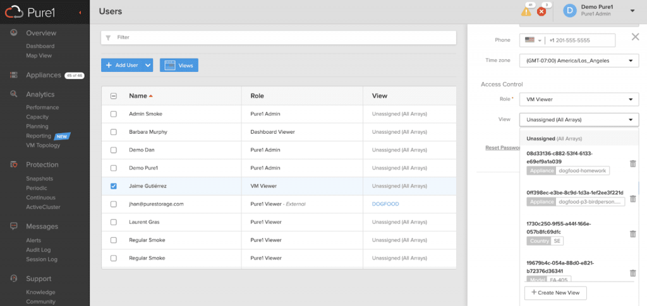Click the Dashboard Viewer role cell

pyautogui.click(x=272, y=132)
